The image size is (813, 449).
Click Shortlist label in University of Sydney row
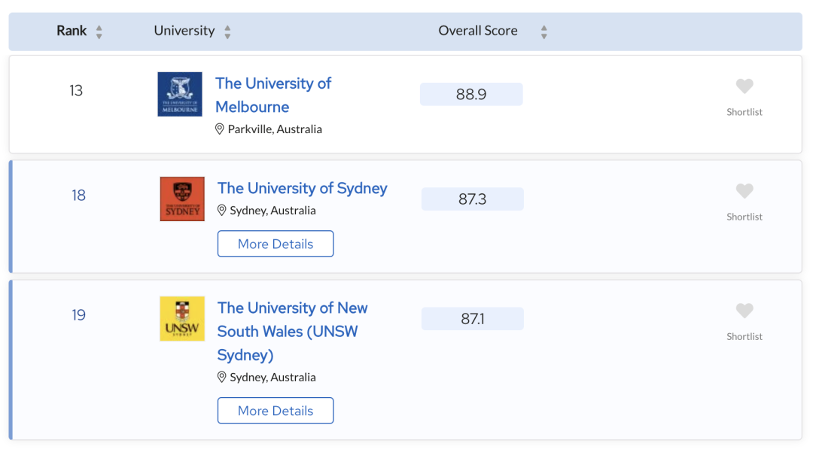744,217
